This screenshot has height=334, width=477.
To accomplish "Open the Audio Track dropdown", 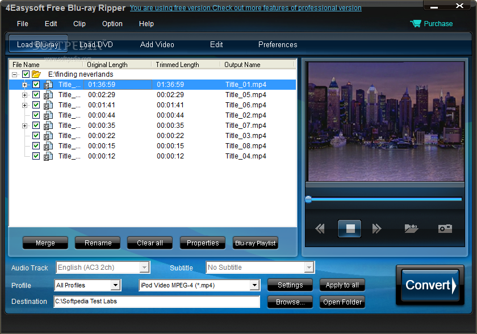I will click(144, 268).
